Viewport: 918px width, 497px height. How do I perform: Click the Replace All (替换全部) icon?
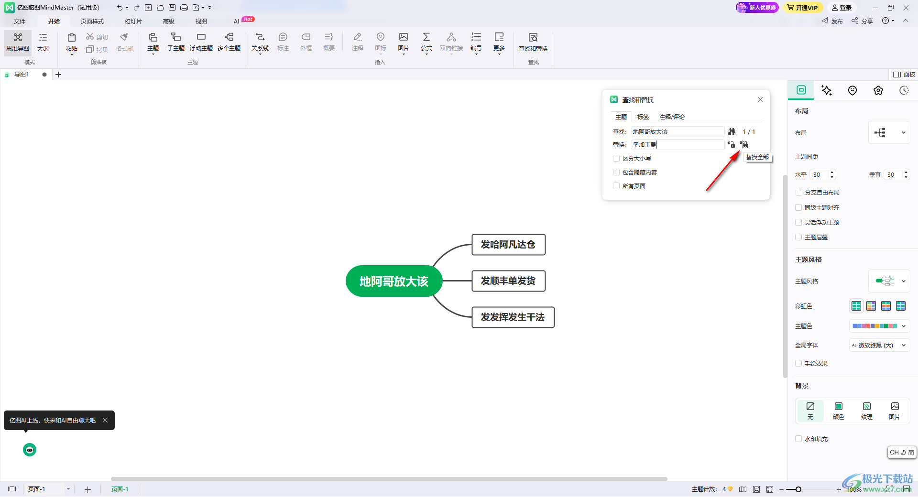pyautogui.click(x=744, y=144)
